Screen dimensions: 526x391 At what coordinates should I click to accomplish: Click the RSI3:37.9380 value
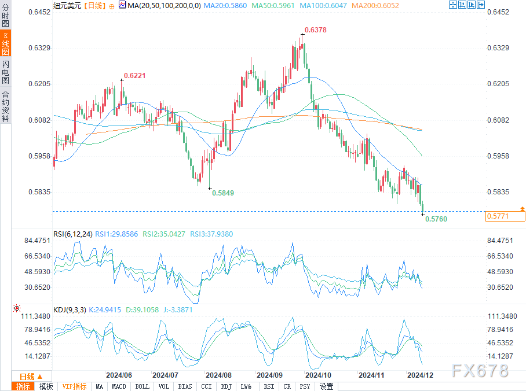(211, 234)
